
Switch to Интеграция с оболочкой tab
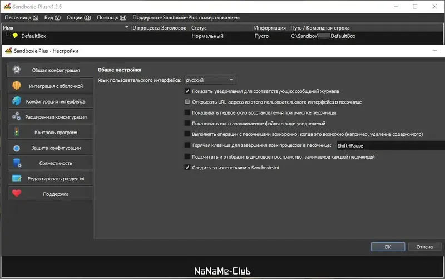(51, 86)
